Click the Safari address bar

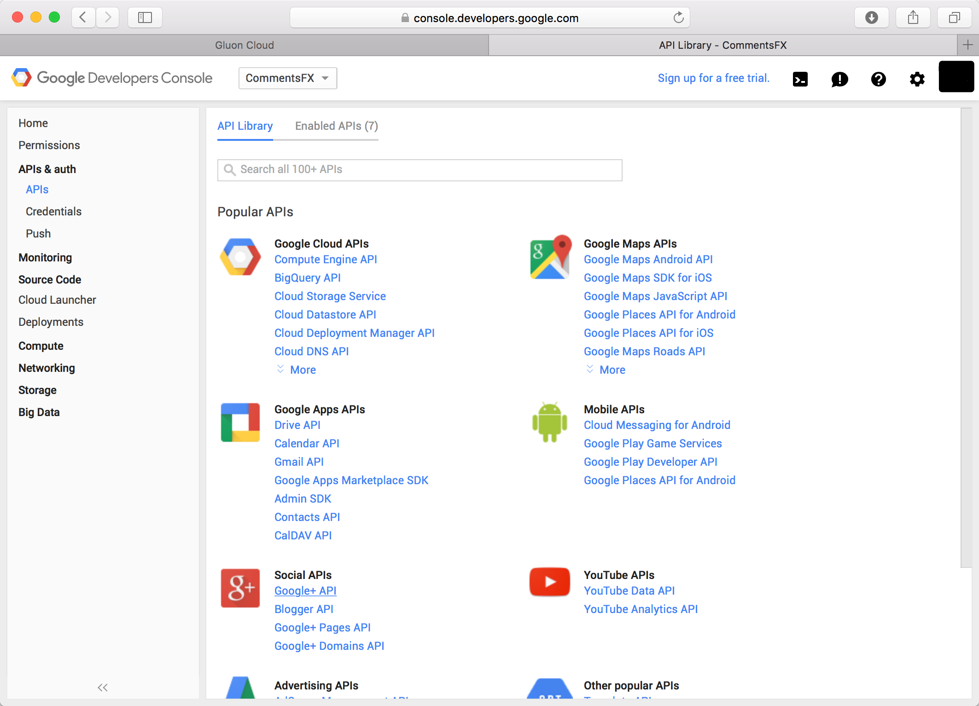click(489, 17)
